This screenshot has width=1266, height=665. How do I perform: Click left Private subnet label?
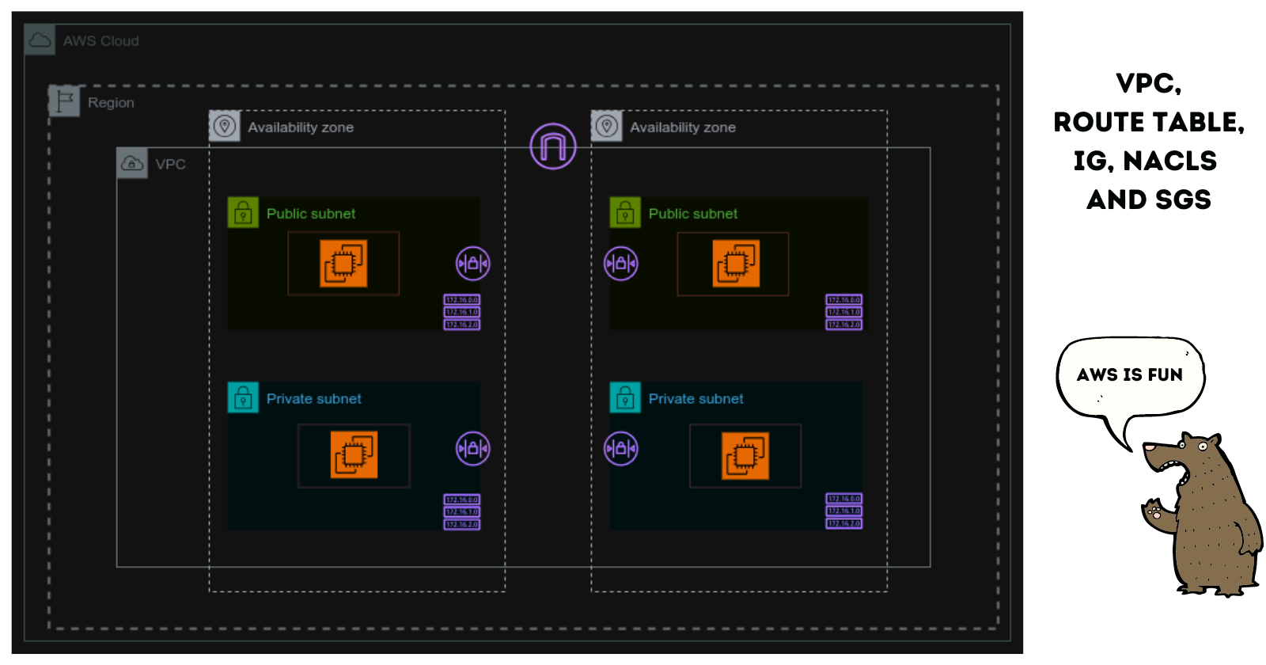tap(314, 399)
